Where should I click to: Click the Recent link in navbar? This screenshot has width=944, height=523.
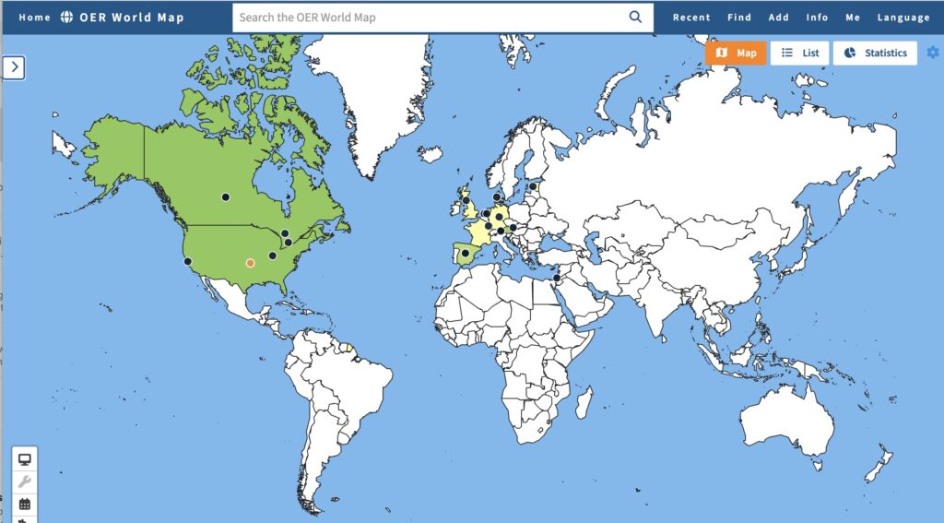[691, 18]
